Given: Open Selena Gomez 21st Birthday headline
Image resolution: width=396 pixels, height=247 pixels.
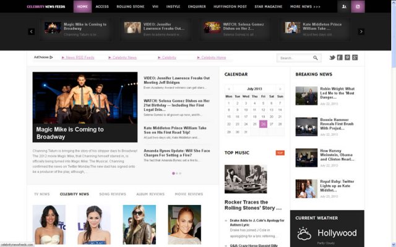Looking at the screenshot, I should coord(177,105).
